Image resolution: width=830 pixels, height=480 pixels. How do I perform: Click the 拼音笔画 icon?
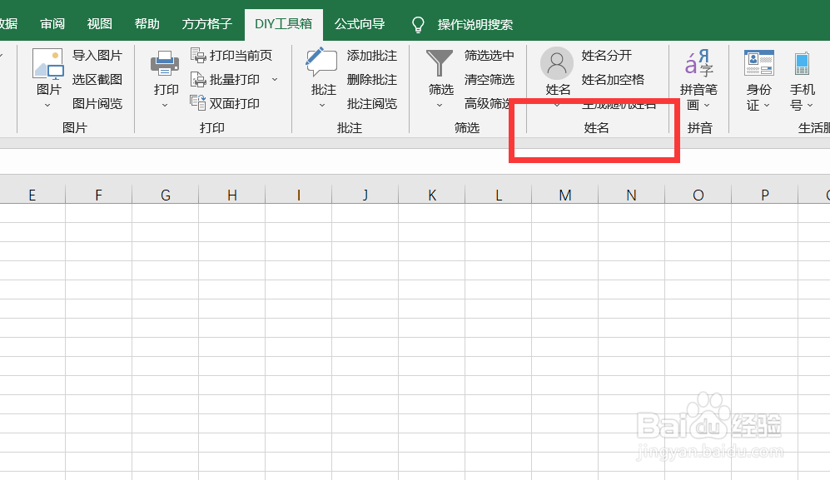698,63
